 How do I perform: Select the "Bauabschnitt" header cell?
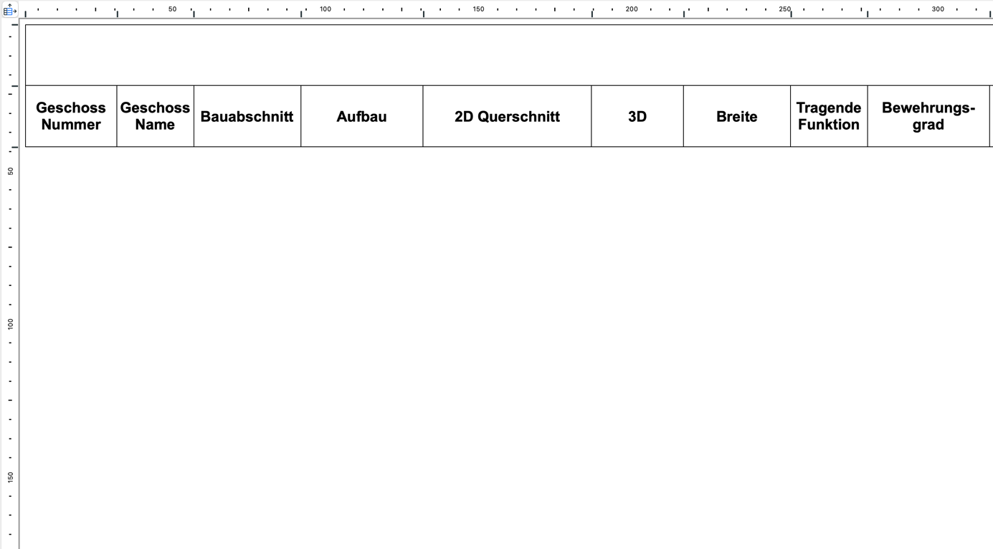[247, 116]
